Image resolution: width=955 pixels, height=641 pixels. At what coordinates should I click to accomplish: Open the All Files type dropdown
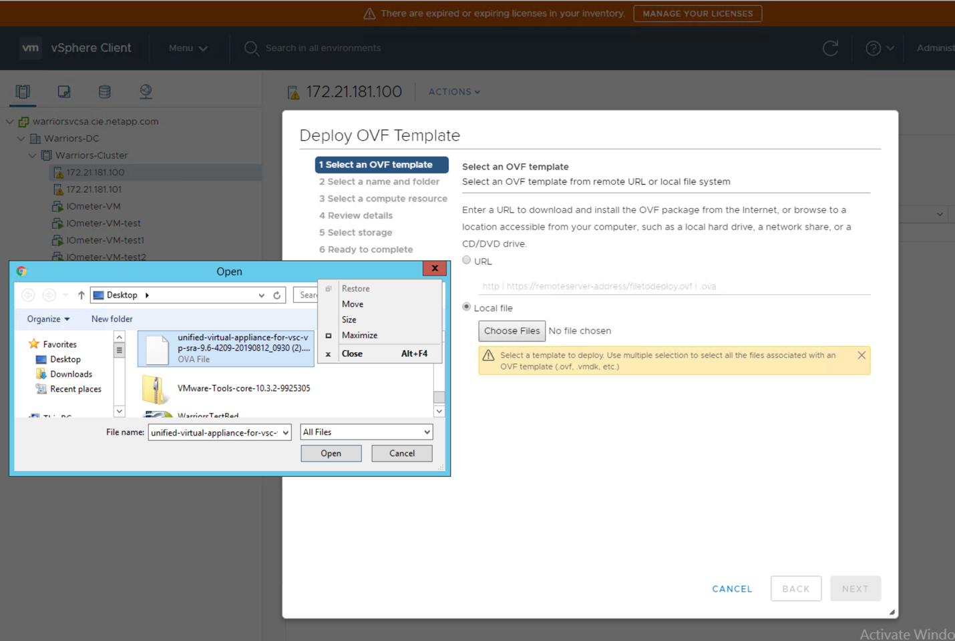pos(366,432)
